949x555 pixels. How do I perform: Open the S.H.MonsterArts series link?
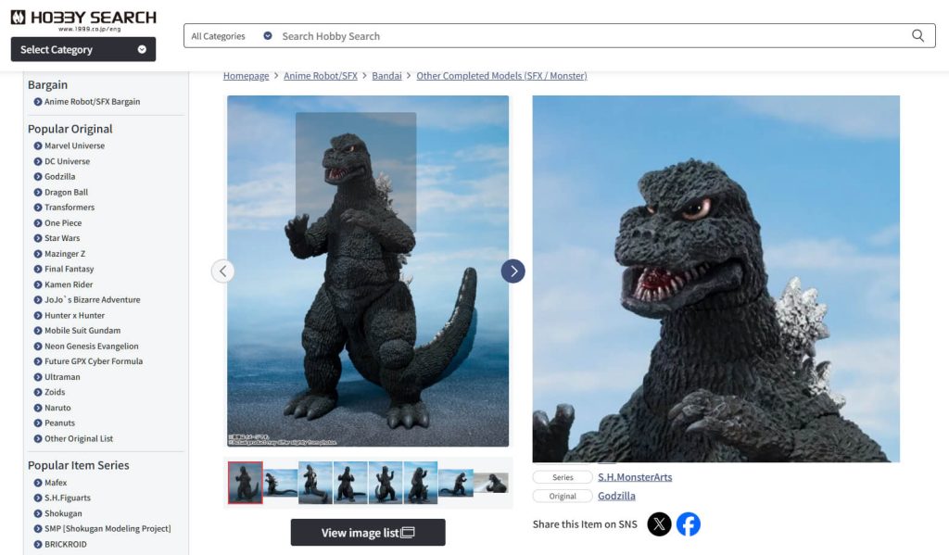636,476
